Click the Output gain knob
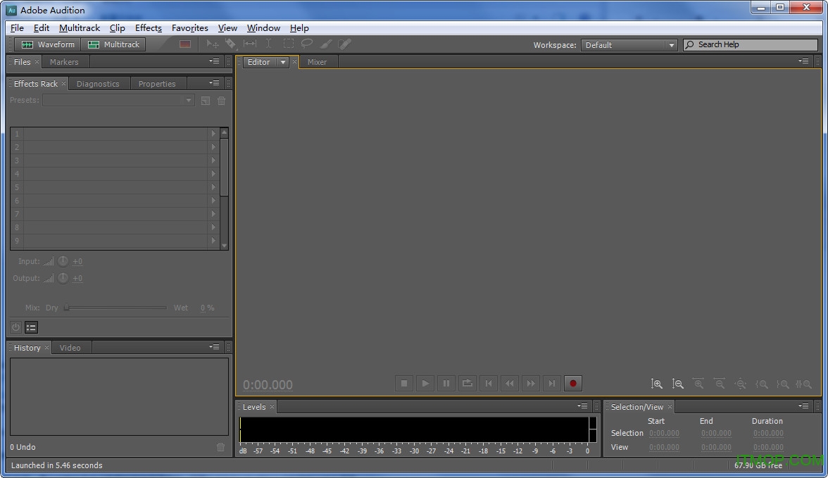The width and height of the screenshot is (828, 478). coord(63,278)
